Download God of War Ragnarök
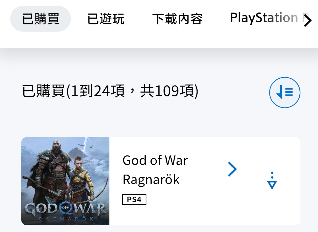Image resolution: width=318 pixels, height=232 pixels. 272,181
